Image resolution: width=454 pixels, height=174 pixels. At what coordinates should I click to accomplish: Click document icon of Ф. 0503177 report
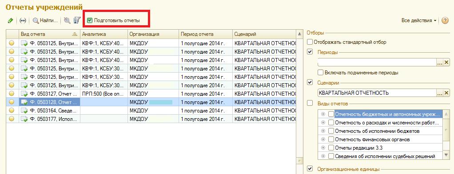pos(24,119)
